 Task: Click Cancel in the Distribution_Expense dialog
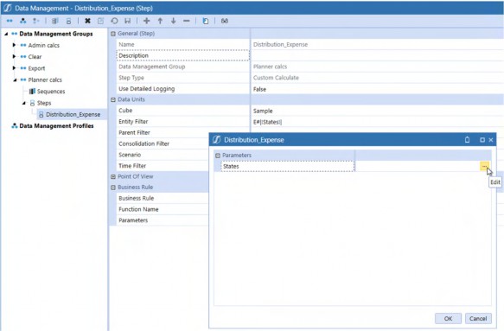coord(478,318)
